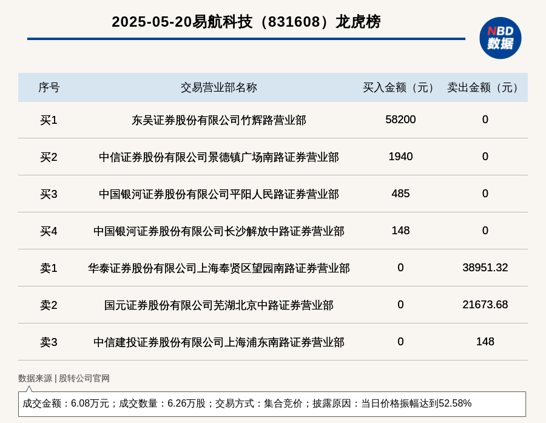Select 国元证券股份有限公司芜湖北京中路证券营业部

(218, 305)
